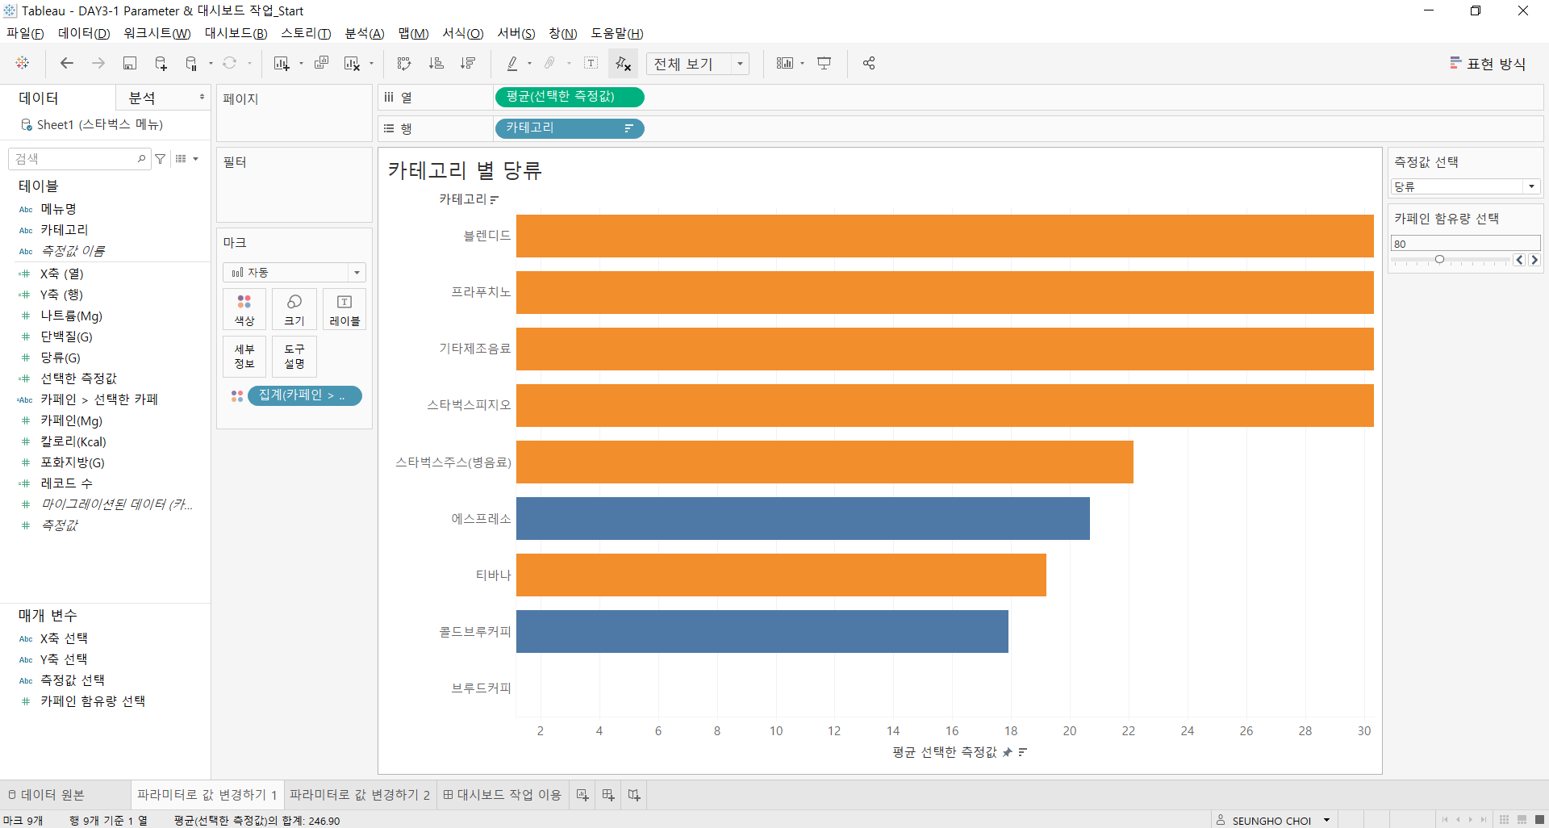Clear the sheet icon

(x=352, y=63)
